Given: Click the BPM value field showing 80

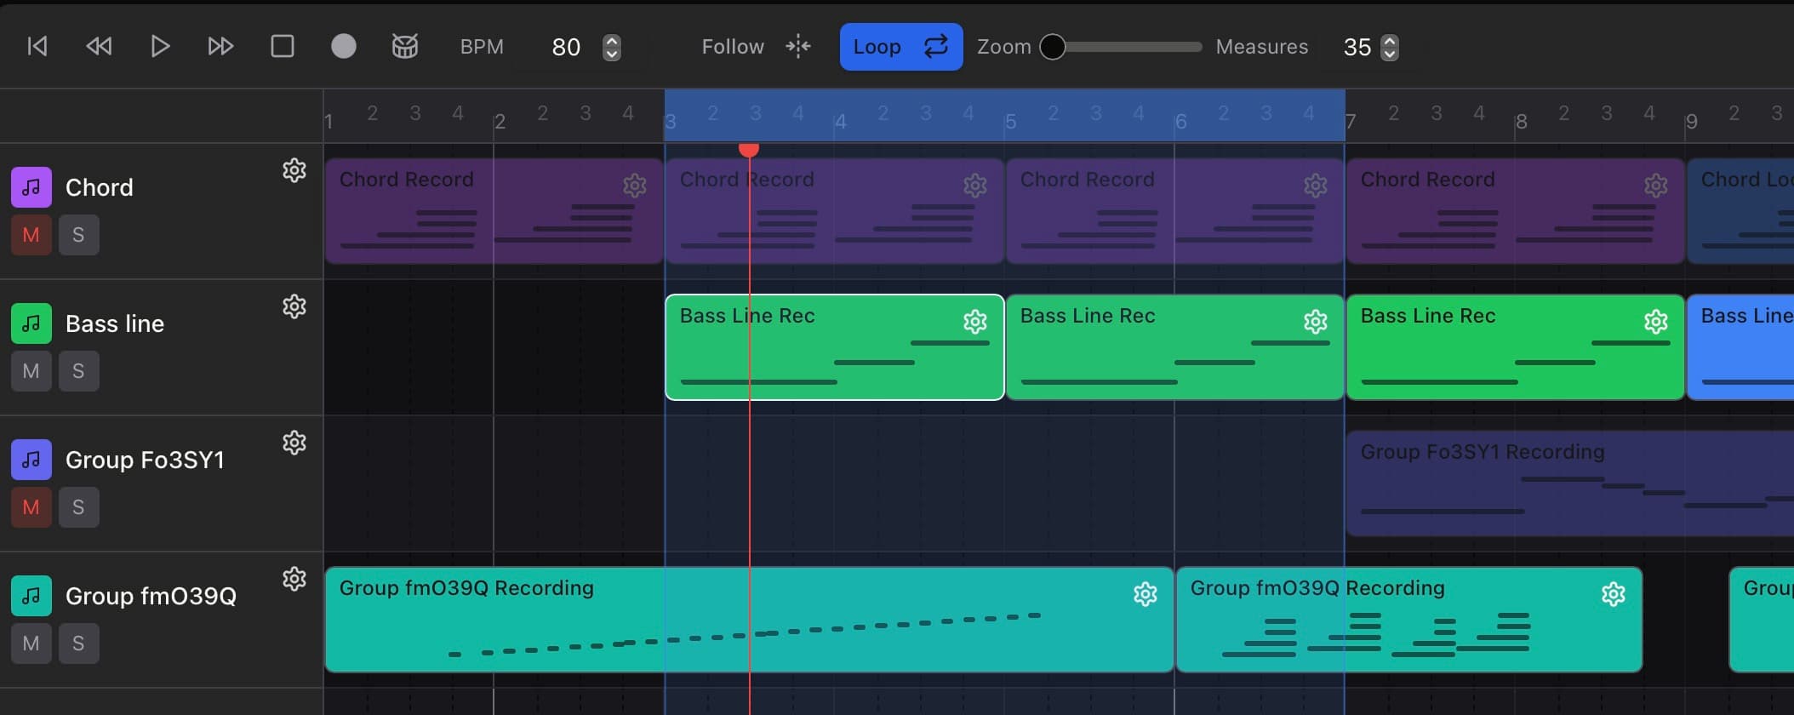Looking at the screenshot, I should pos(566,47).
